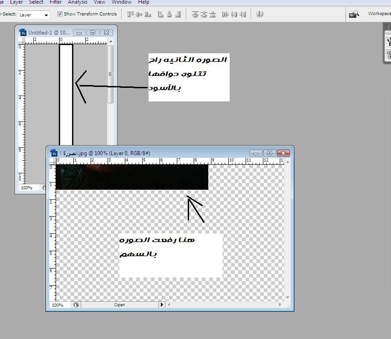Viewport: 391px width, 339px height.
Task: Click the zoom percentage field in jpg window
Action: coord(58,305)
